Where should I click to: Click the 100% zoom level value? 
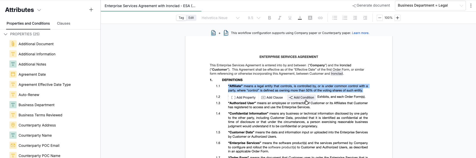click(388, 18)
